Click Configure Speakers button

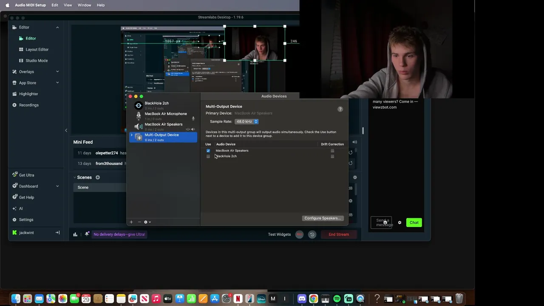point(323,218)
